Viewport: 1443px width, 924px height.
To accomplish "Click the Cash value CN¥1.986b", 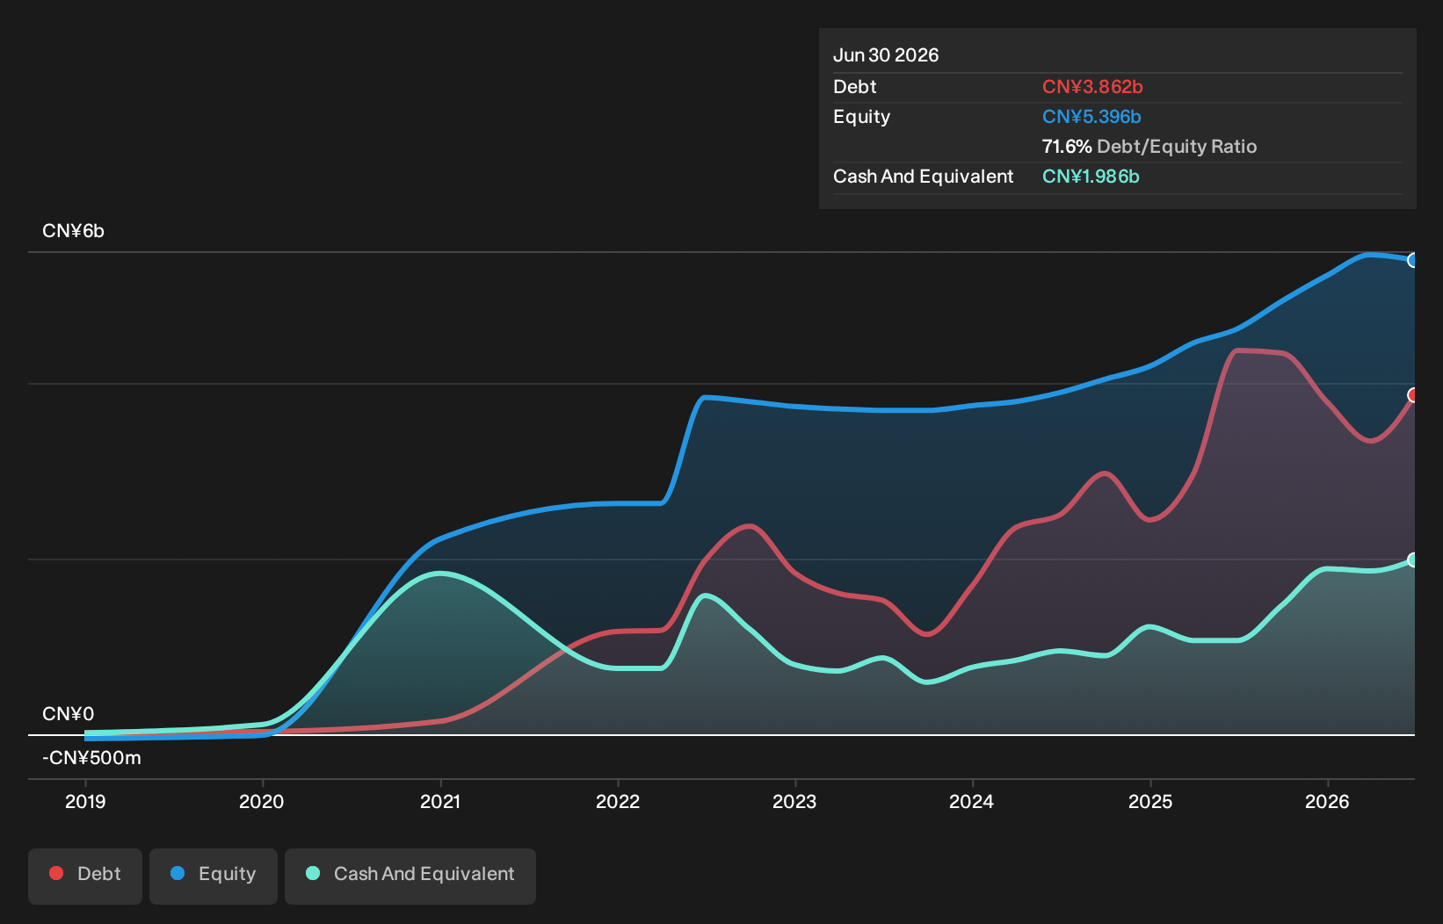I will 1091,177.
